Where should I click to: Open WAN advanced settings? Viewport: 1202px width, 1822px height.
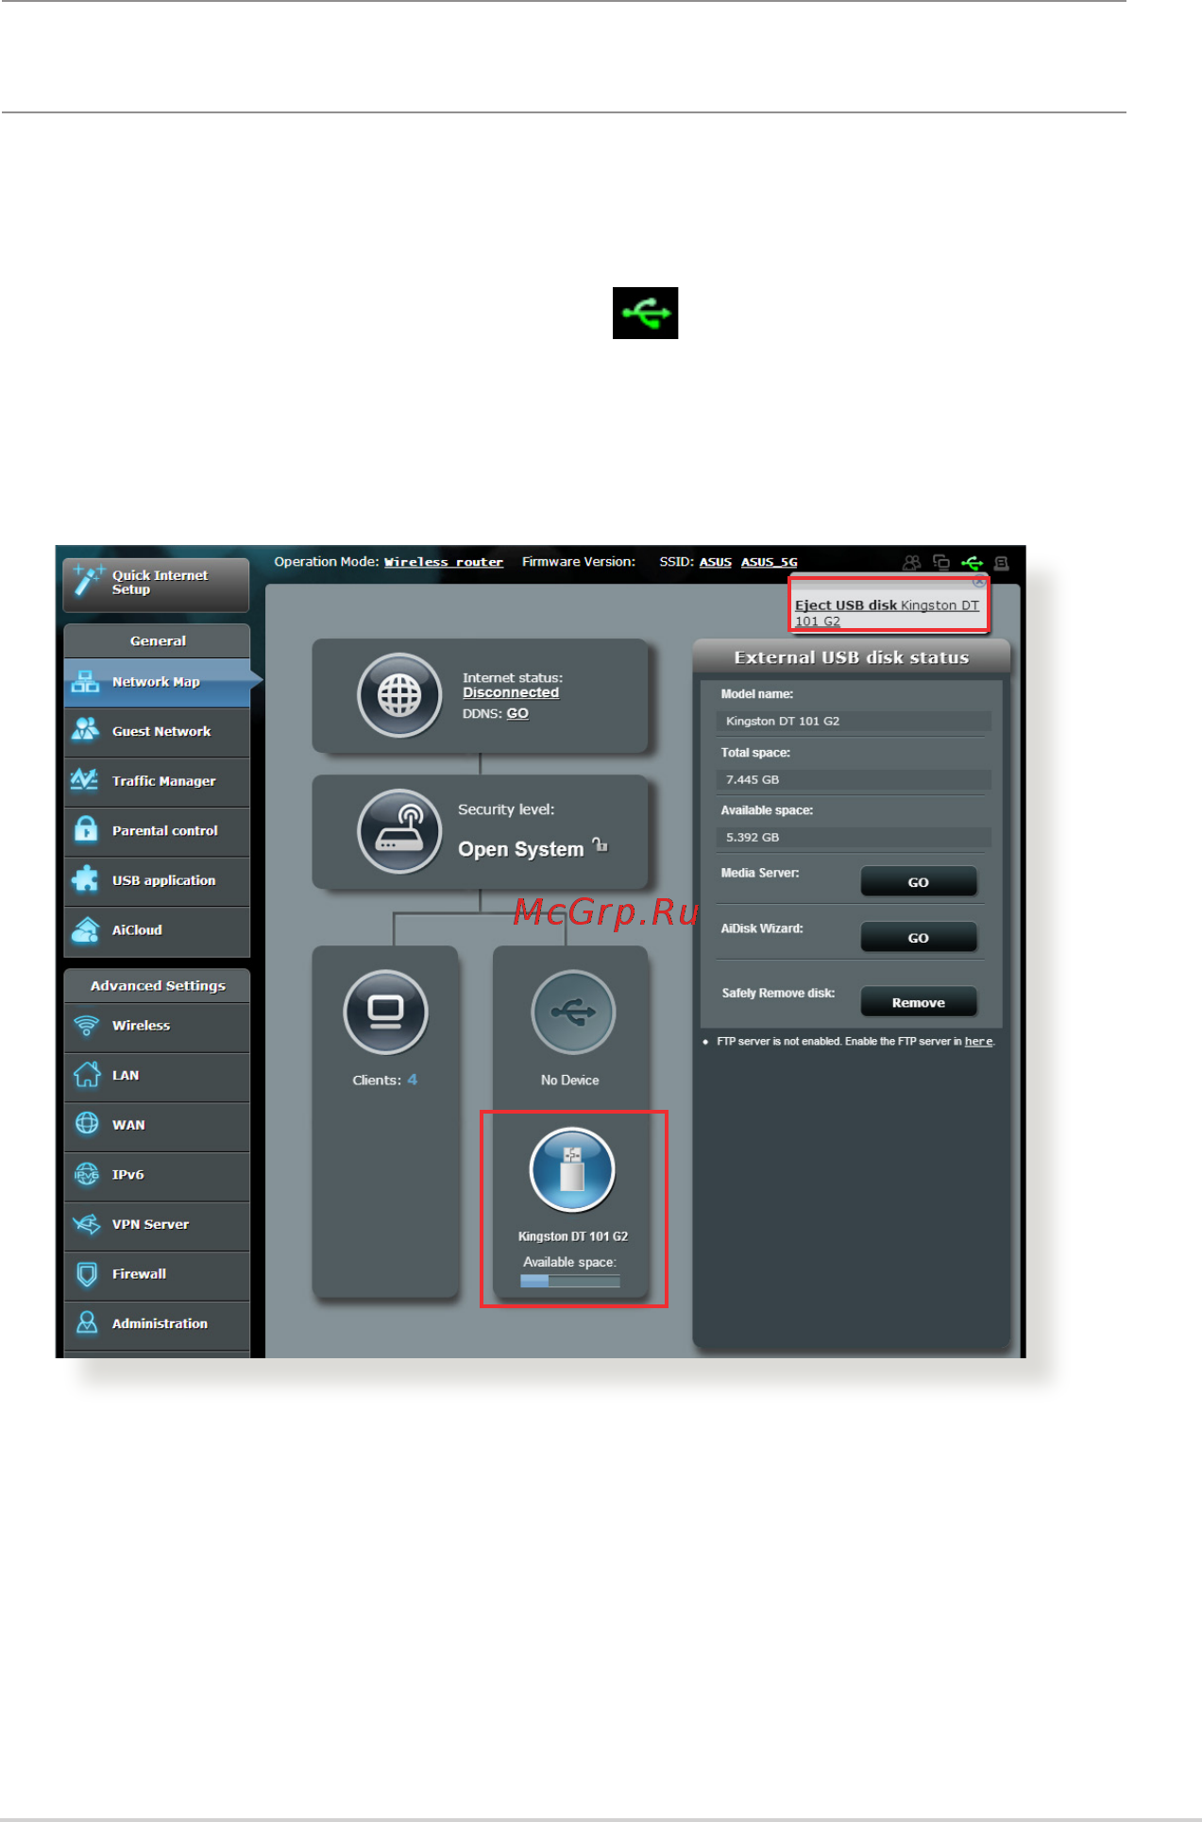(x=157, y=1126)
